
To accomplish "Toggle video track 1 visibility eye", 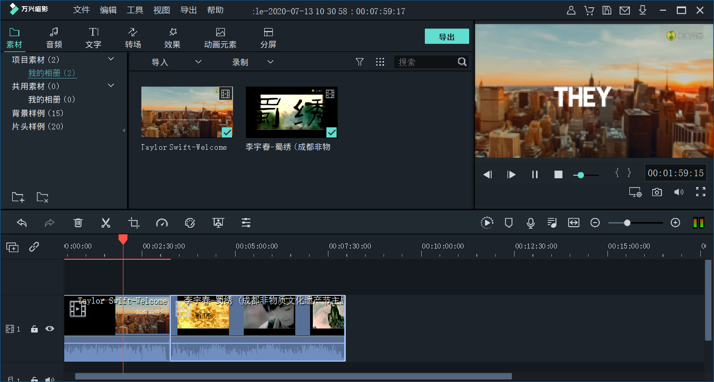I will point(49,329).
